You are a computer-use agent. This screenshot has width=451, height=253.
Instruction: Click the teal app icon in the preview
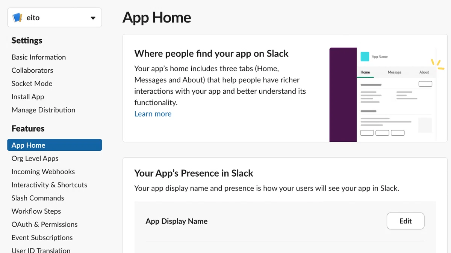[365, 57]
